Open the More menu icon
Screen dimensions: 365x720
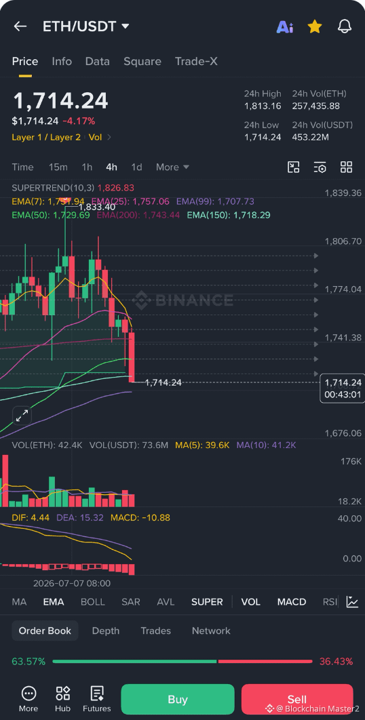[28, 699]
